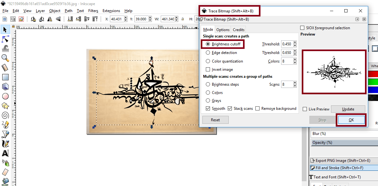This screenshot has width=378, height=186.
Task: Lower selection to bottom
Action: click(70, 19)
